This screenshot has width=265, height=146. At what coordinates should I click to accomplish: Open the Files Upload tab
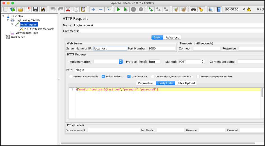pyautogui.click(x=186, y=83)
